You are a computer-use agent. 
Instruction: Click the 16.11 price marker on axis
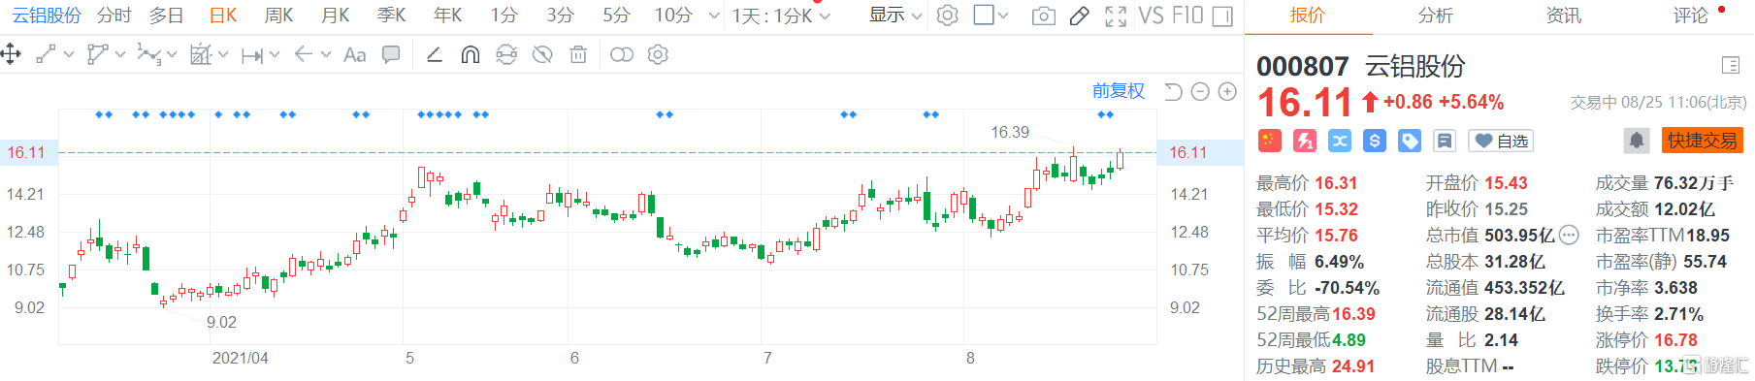point(1188,152)
